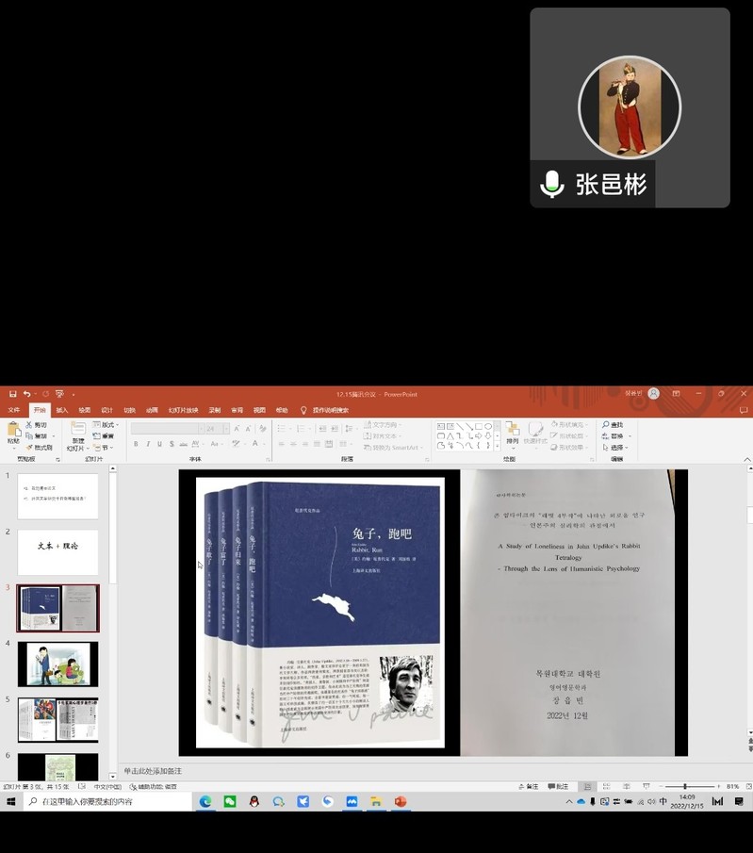The image size is (753, 853).
Task: Switch to the Insert (插入) tab
Action: 62,410
